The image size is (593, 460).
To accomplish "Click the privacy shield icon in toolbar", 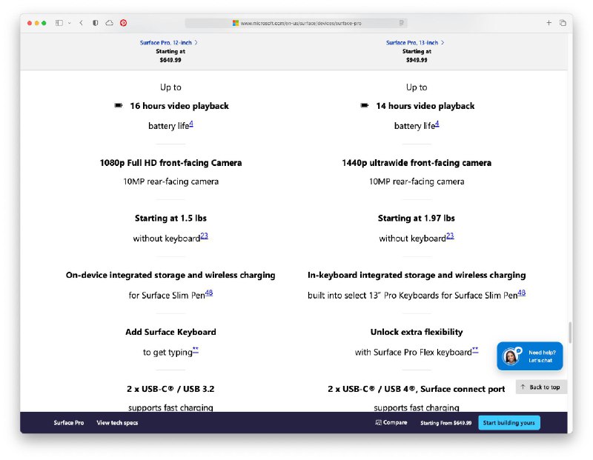I will (x=96, y=23).
